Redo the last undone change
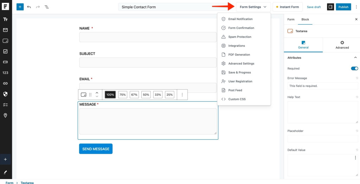 38,7
